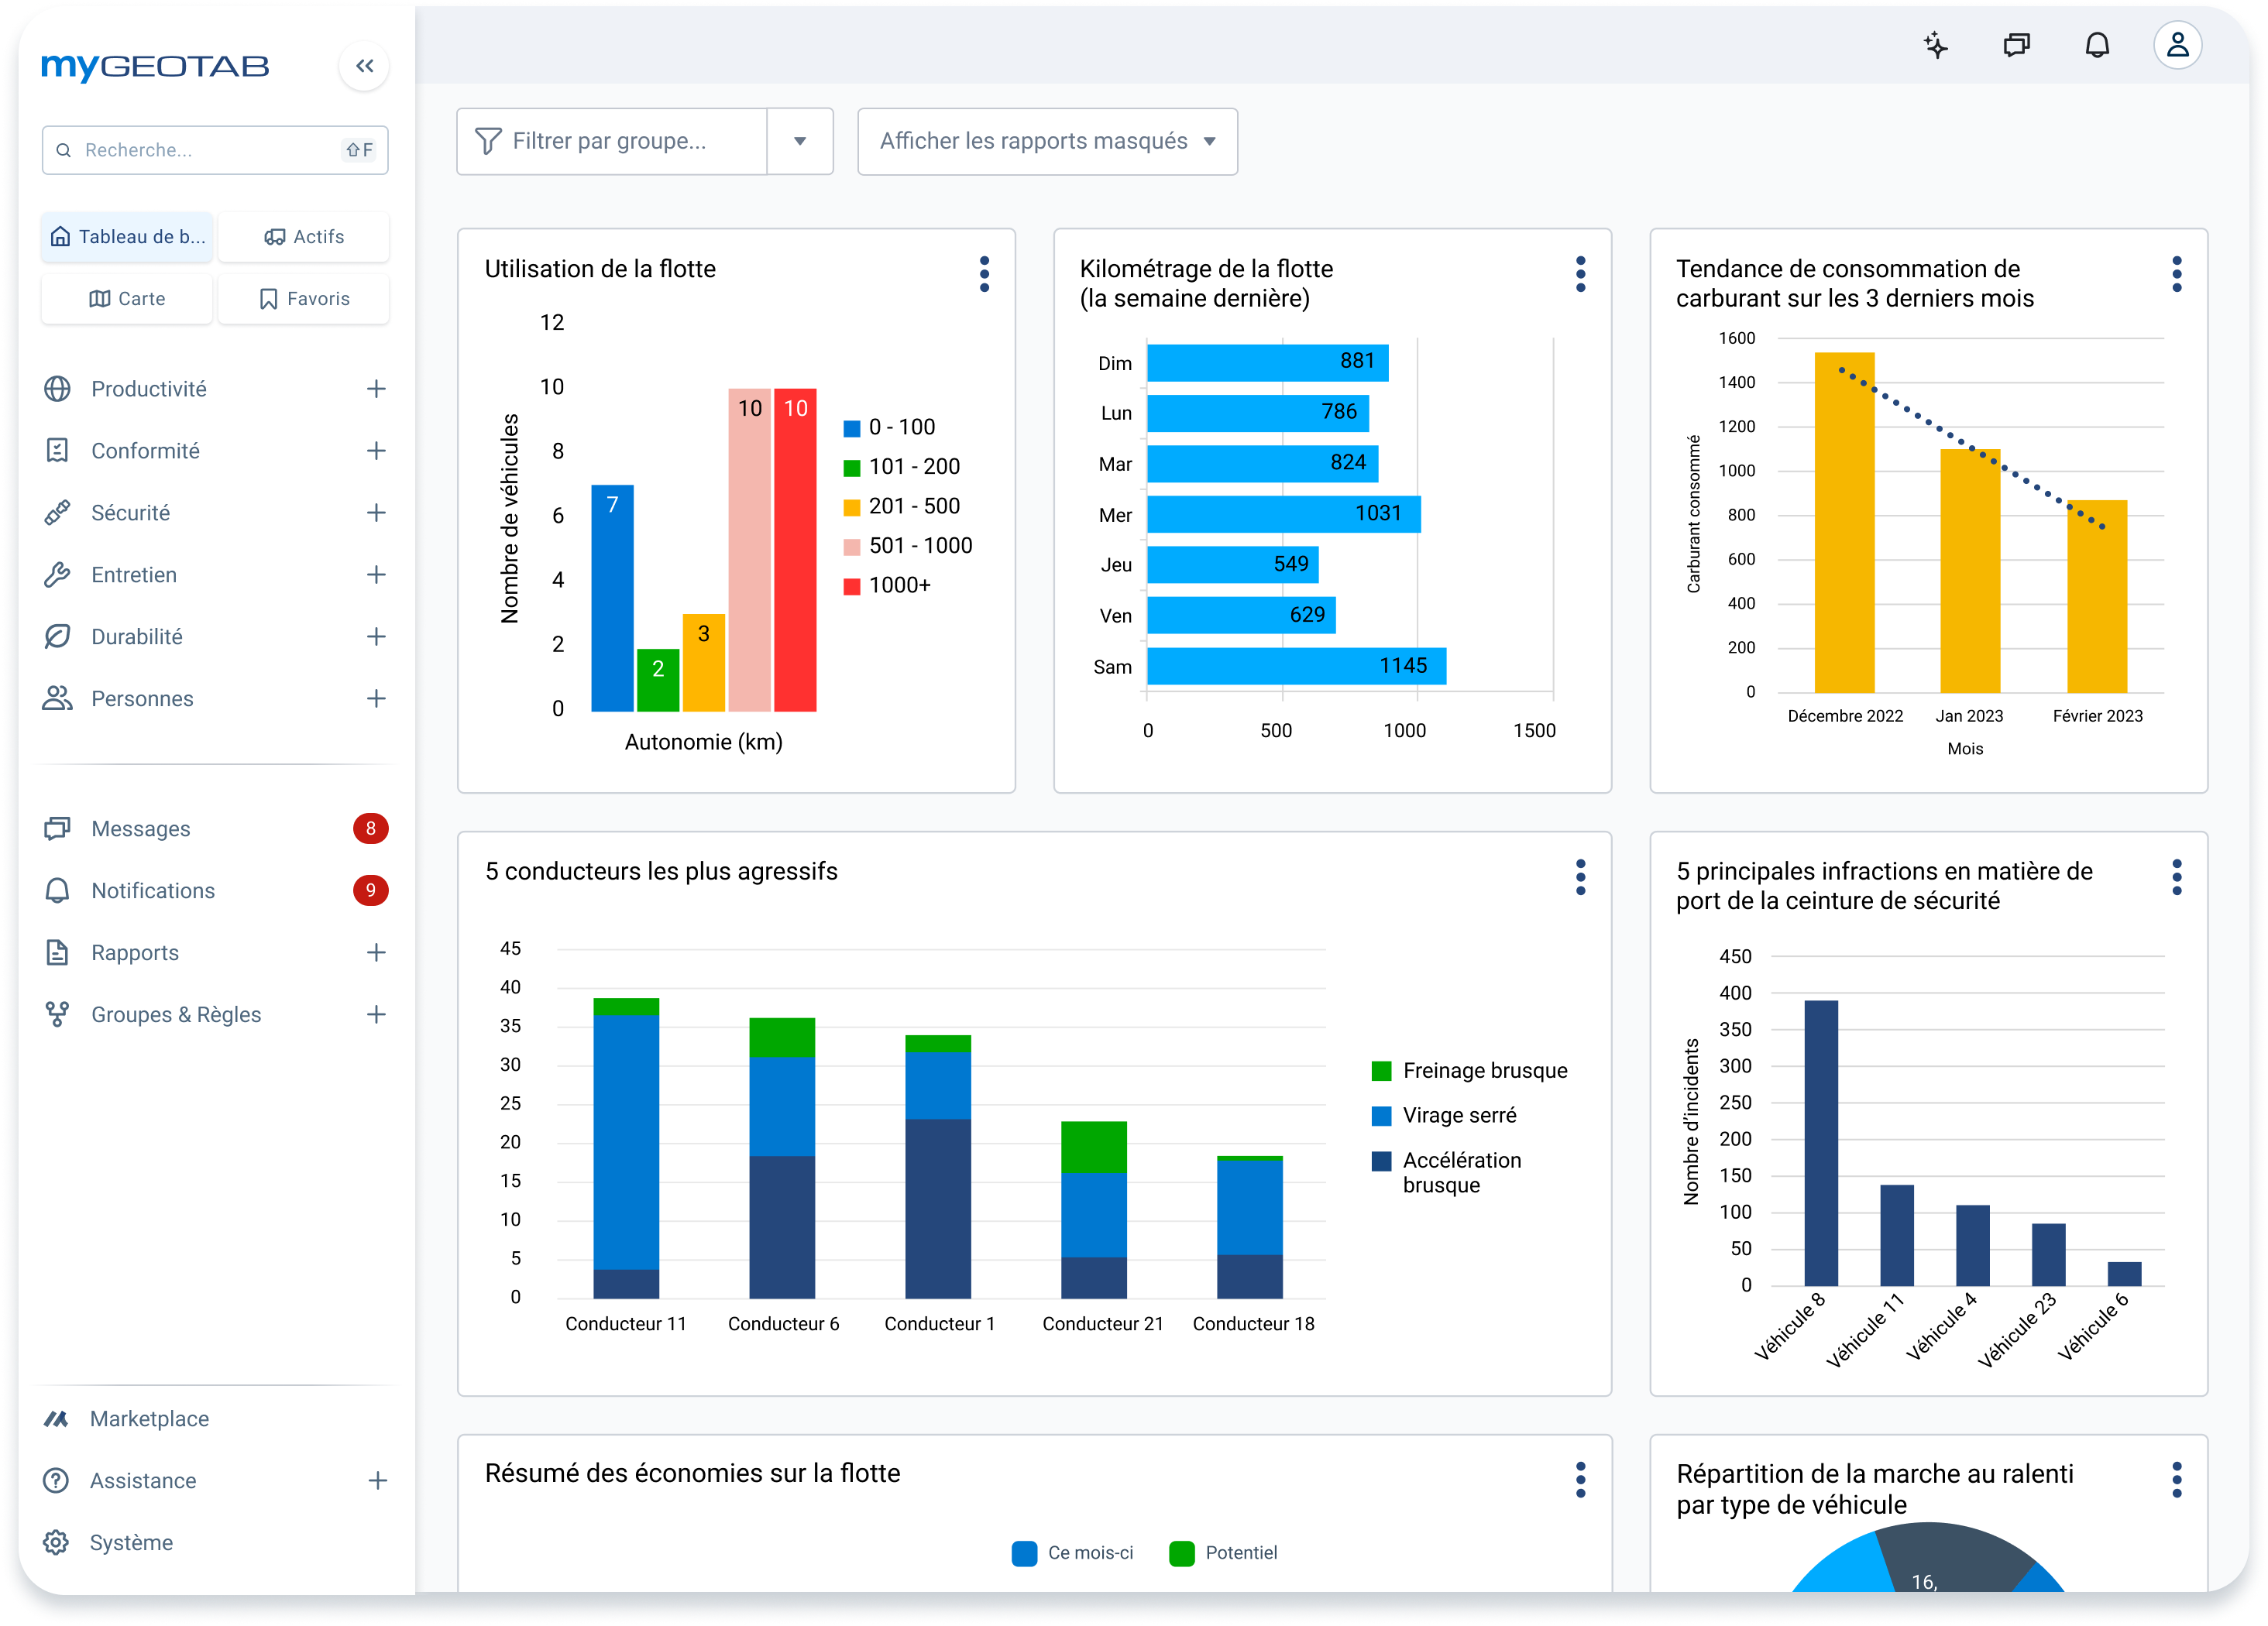Click the Conformité checklist icon
2268x1626 pixels.
[x=58, y=451]
